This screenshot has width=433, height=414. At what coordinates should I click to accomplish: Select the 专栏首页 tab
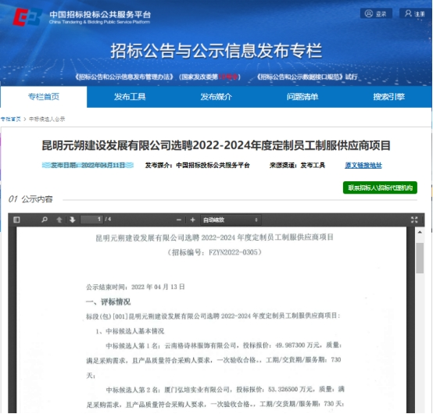(x=44, y=97)
